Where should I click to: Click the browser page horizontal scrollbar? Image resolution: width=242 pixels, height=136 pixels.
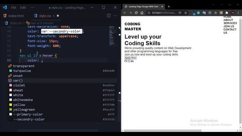pos(163,131)
